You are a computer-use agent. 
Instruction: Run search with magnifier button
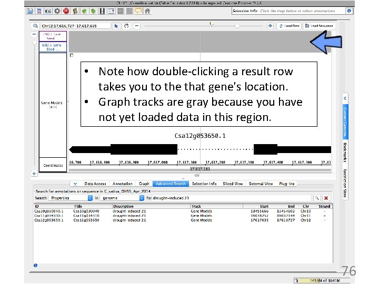[317, 198]
